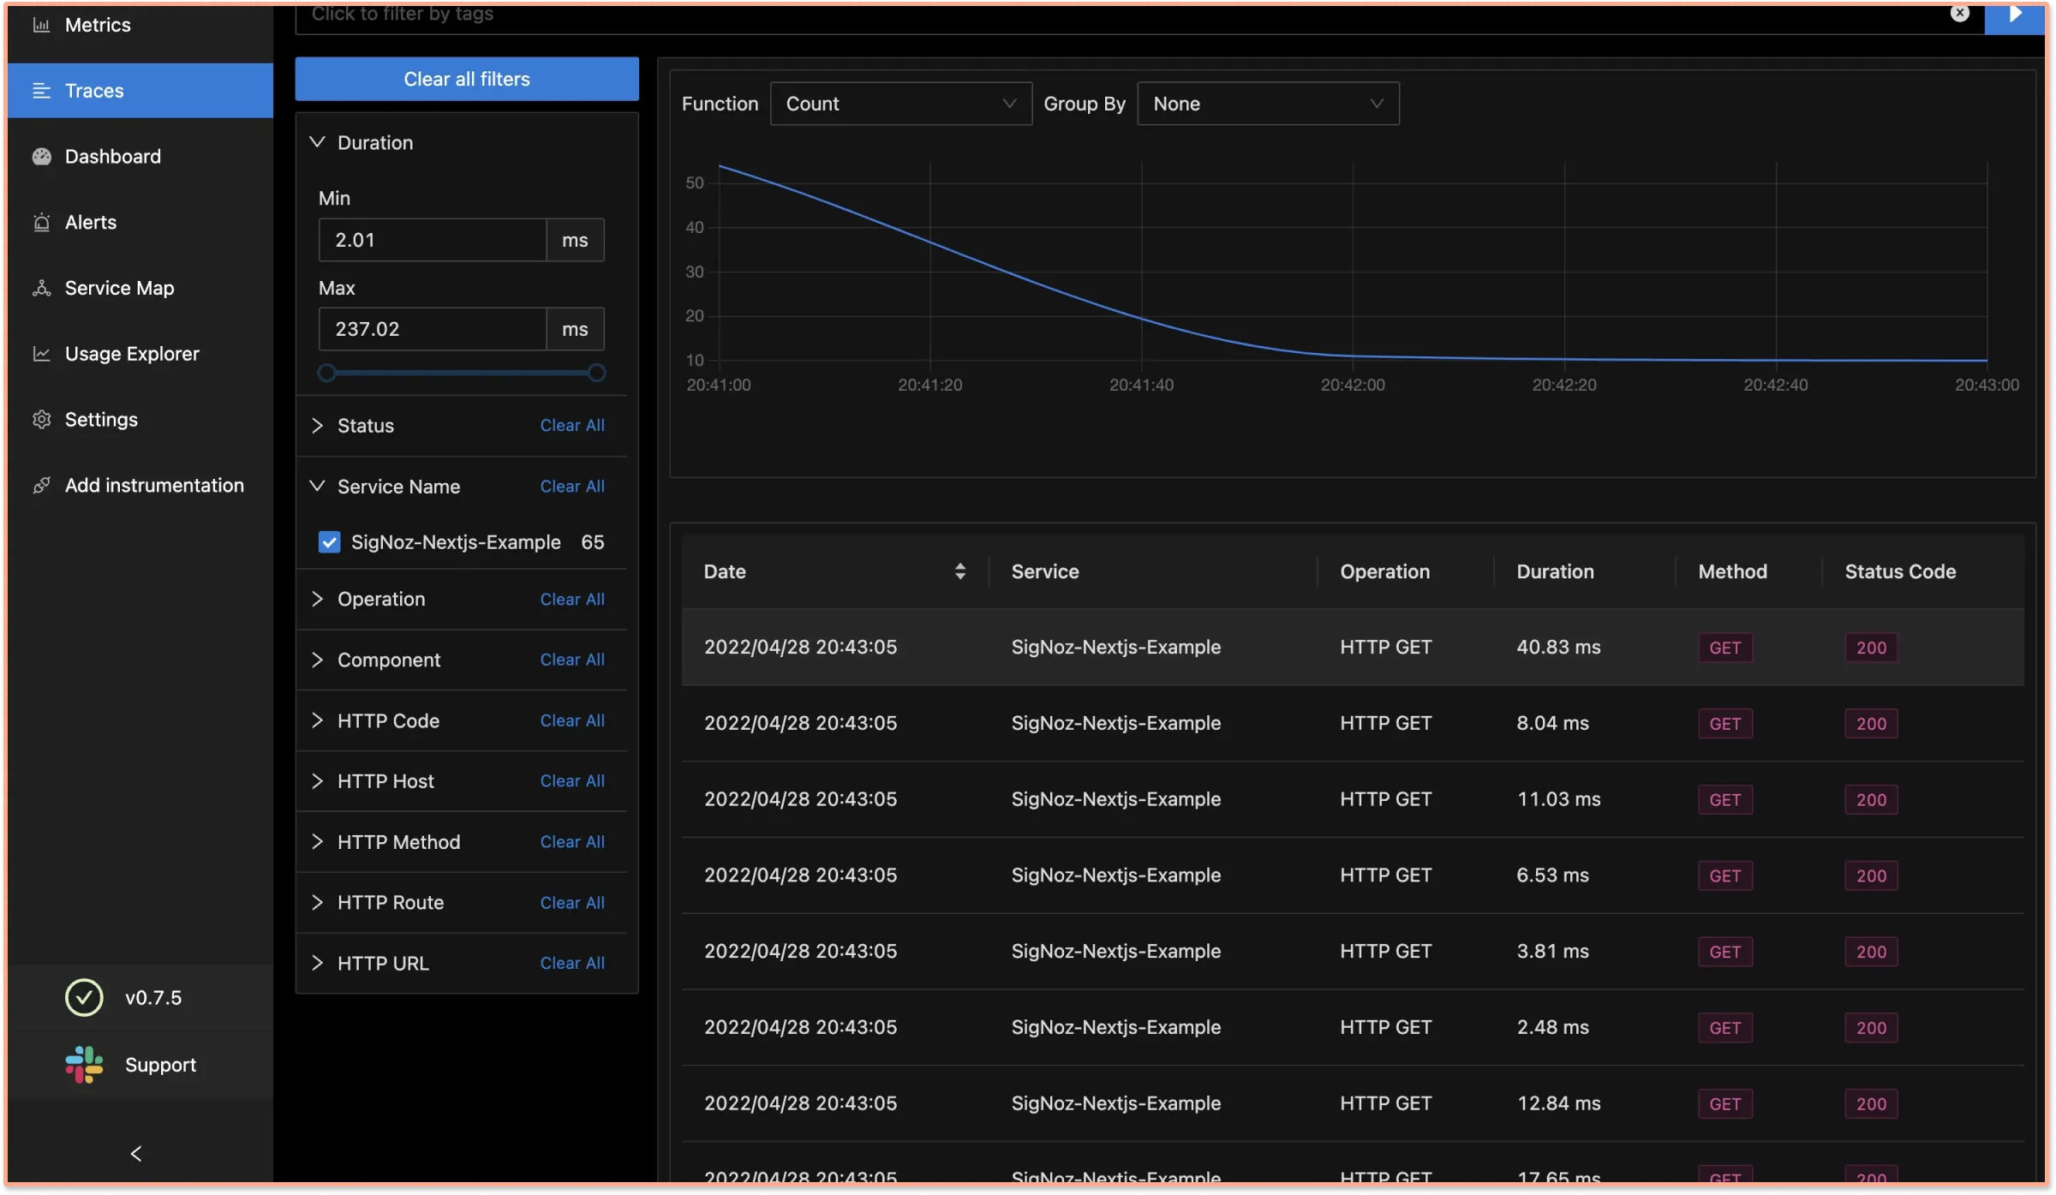Screen dimensions: 2056x1195
Task: Expand the HTTP Code filter section
Action: pyautogui.click(x=317, y=720)
